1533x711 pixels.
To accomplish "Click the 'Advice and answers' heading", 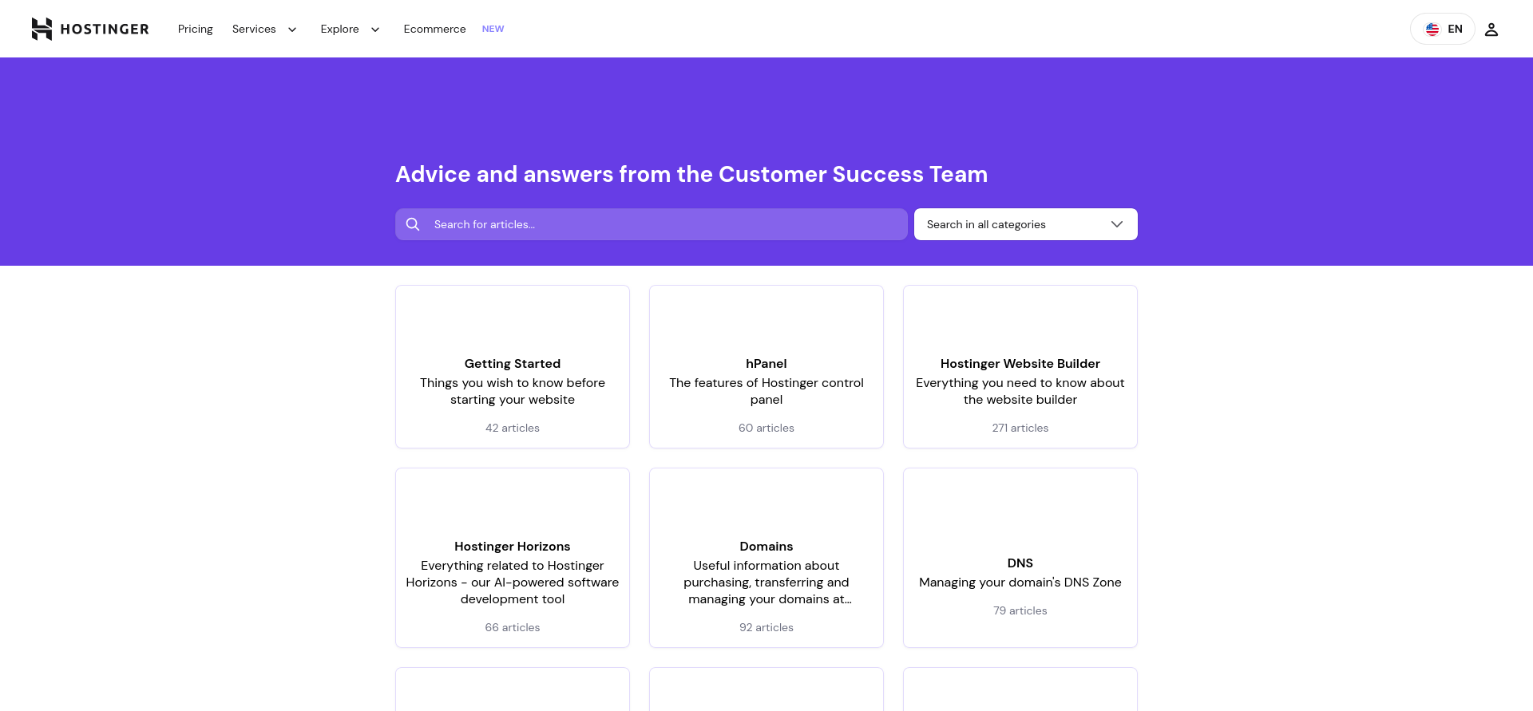I will coord(691,174).
